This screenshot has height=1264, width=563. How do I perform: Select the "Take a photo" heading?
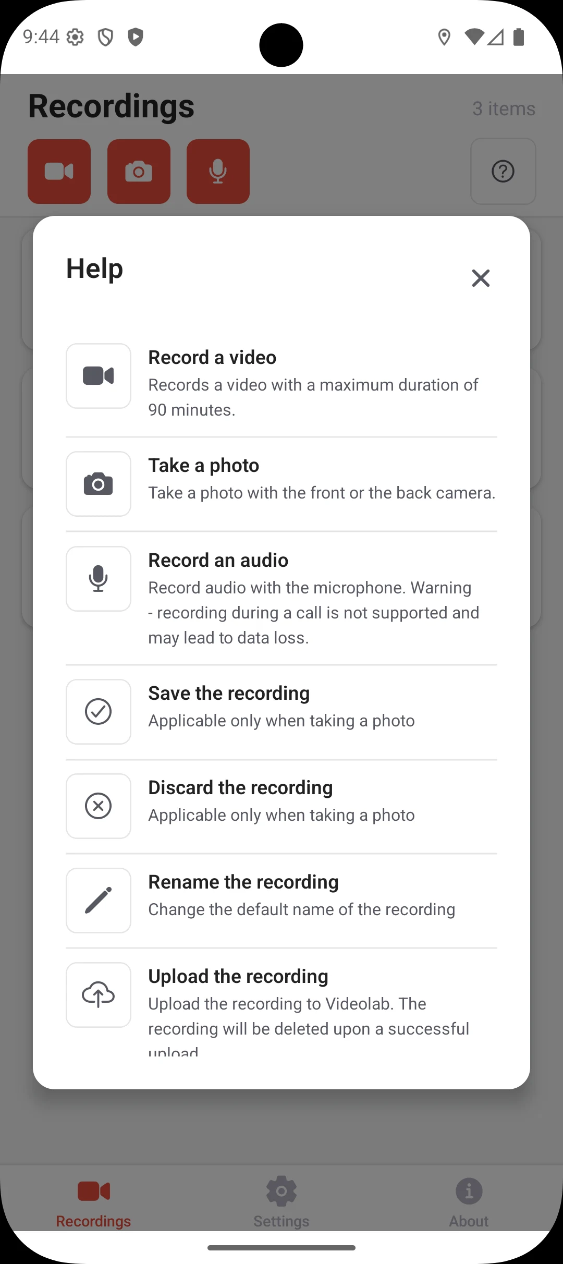click(204, 466)
